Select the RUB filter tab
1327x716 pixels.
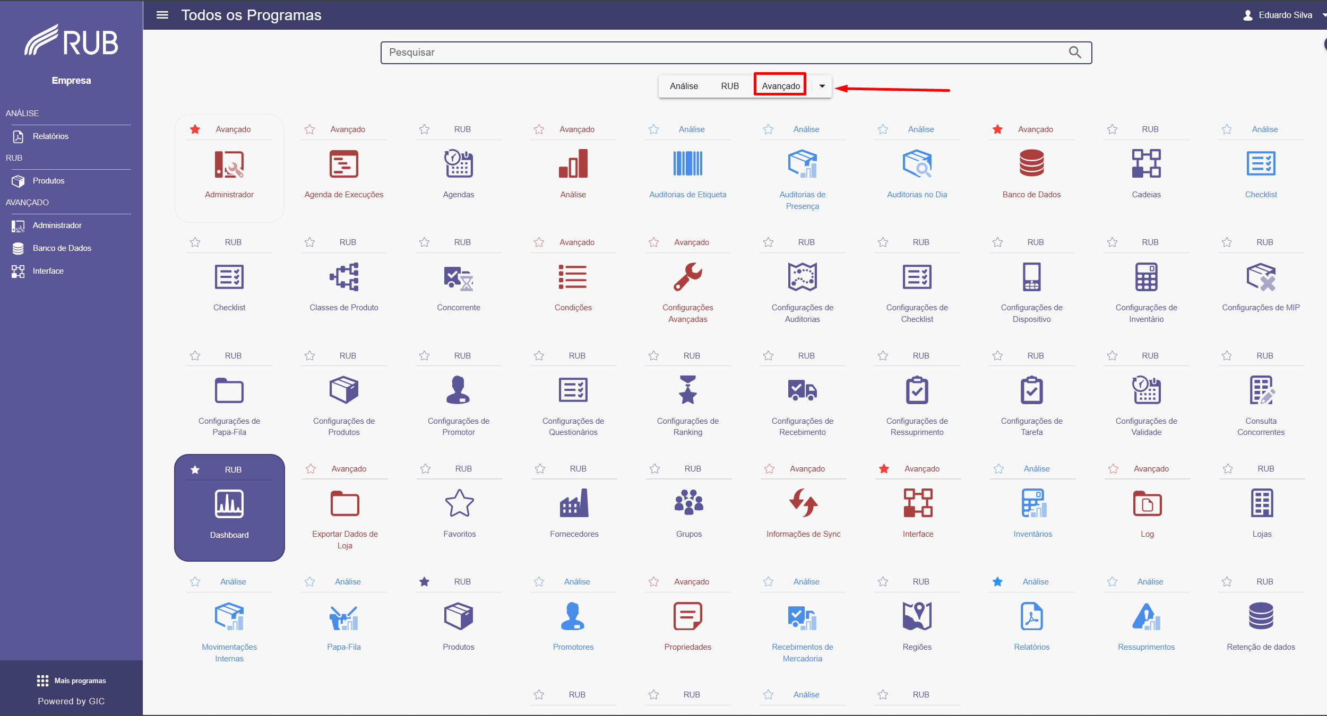point(730,86)
